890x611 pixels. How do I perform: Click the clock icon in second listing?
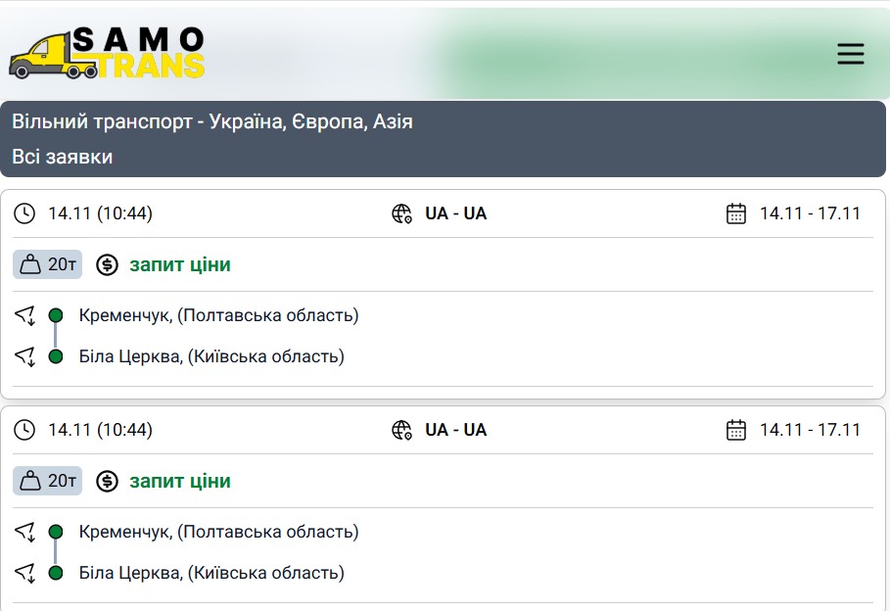click(x=24, y=430)
